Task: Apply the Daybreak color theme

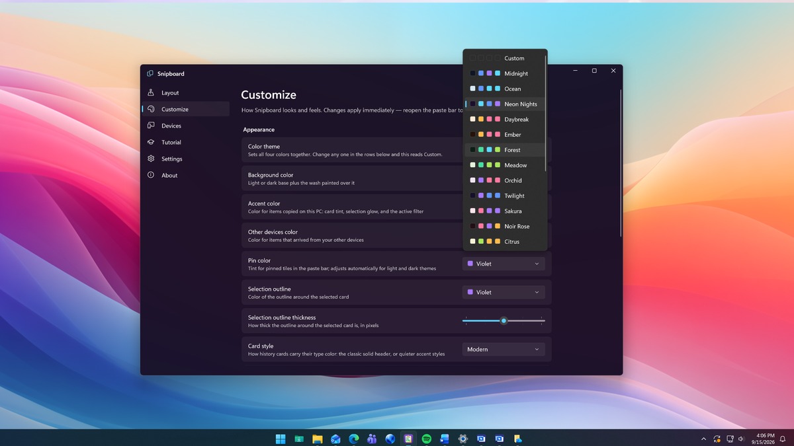Action: 504,119
